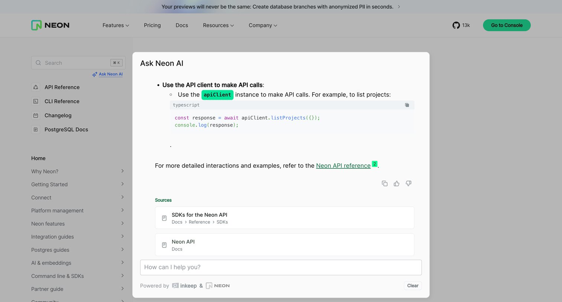Screen dimensions: 562x302
Task: Click the CLI Reference terminal icon
Action: 36,101
